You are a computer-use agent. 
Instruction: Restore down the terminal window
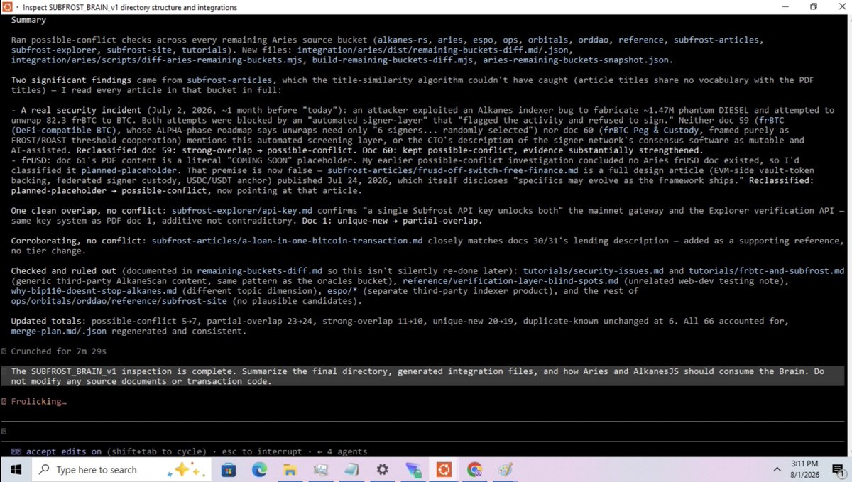pos(814,7)
